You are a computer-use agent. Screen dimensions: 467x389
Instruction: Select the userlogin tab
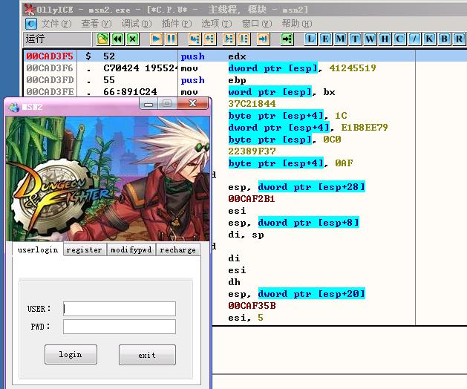(x=38, y=249)
